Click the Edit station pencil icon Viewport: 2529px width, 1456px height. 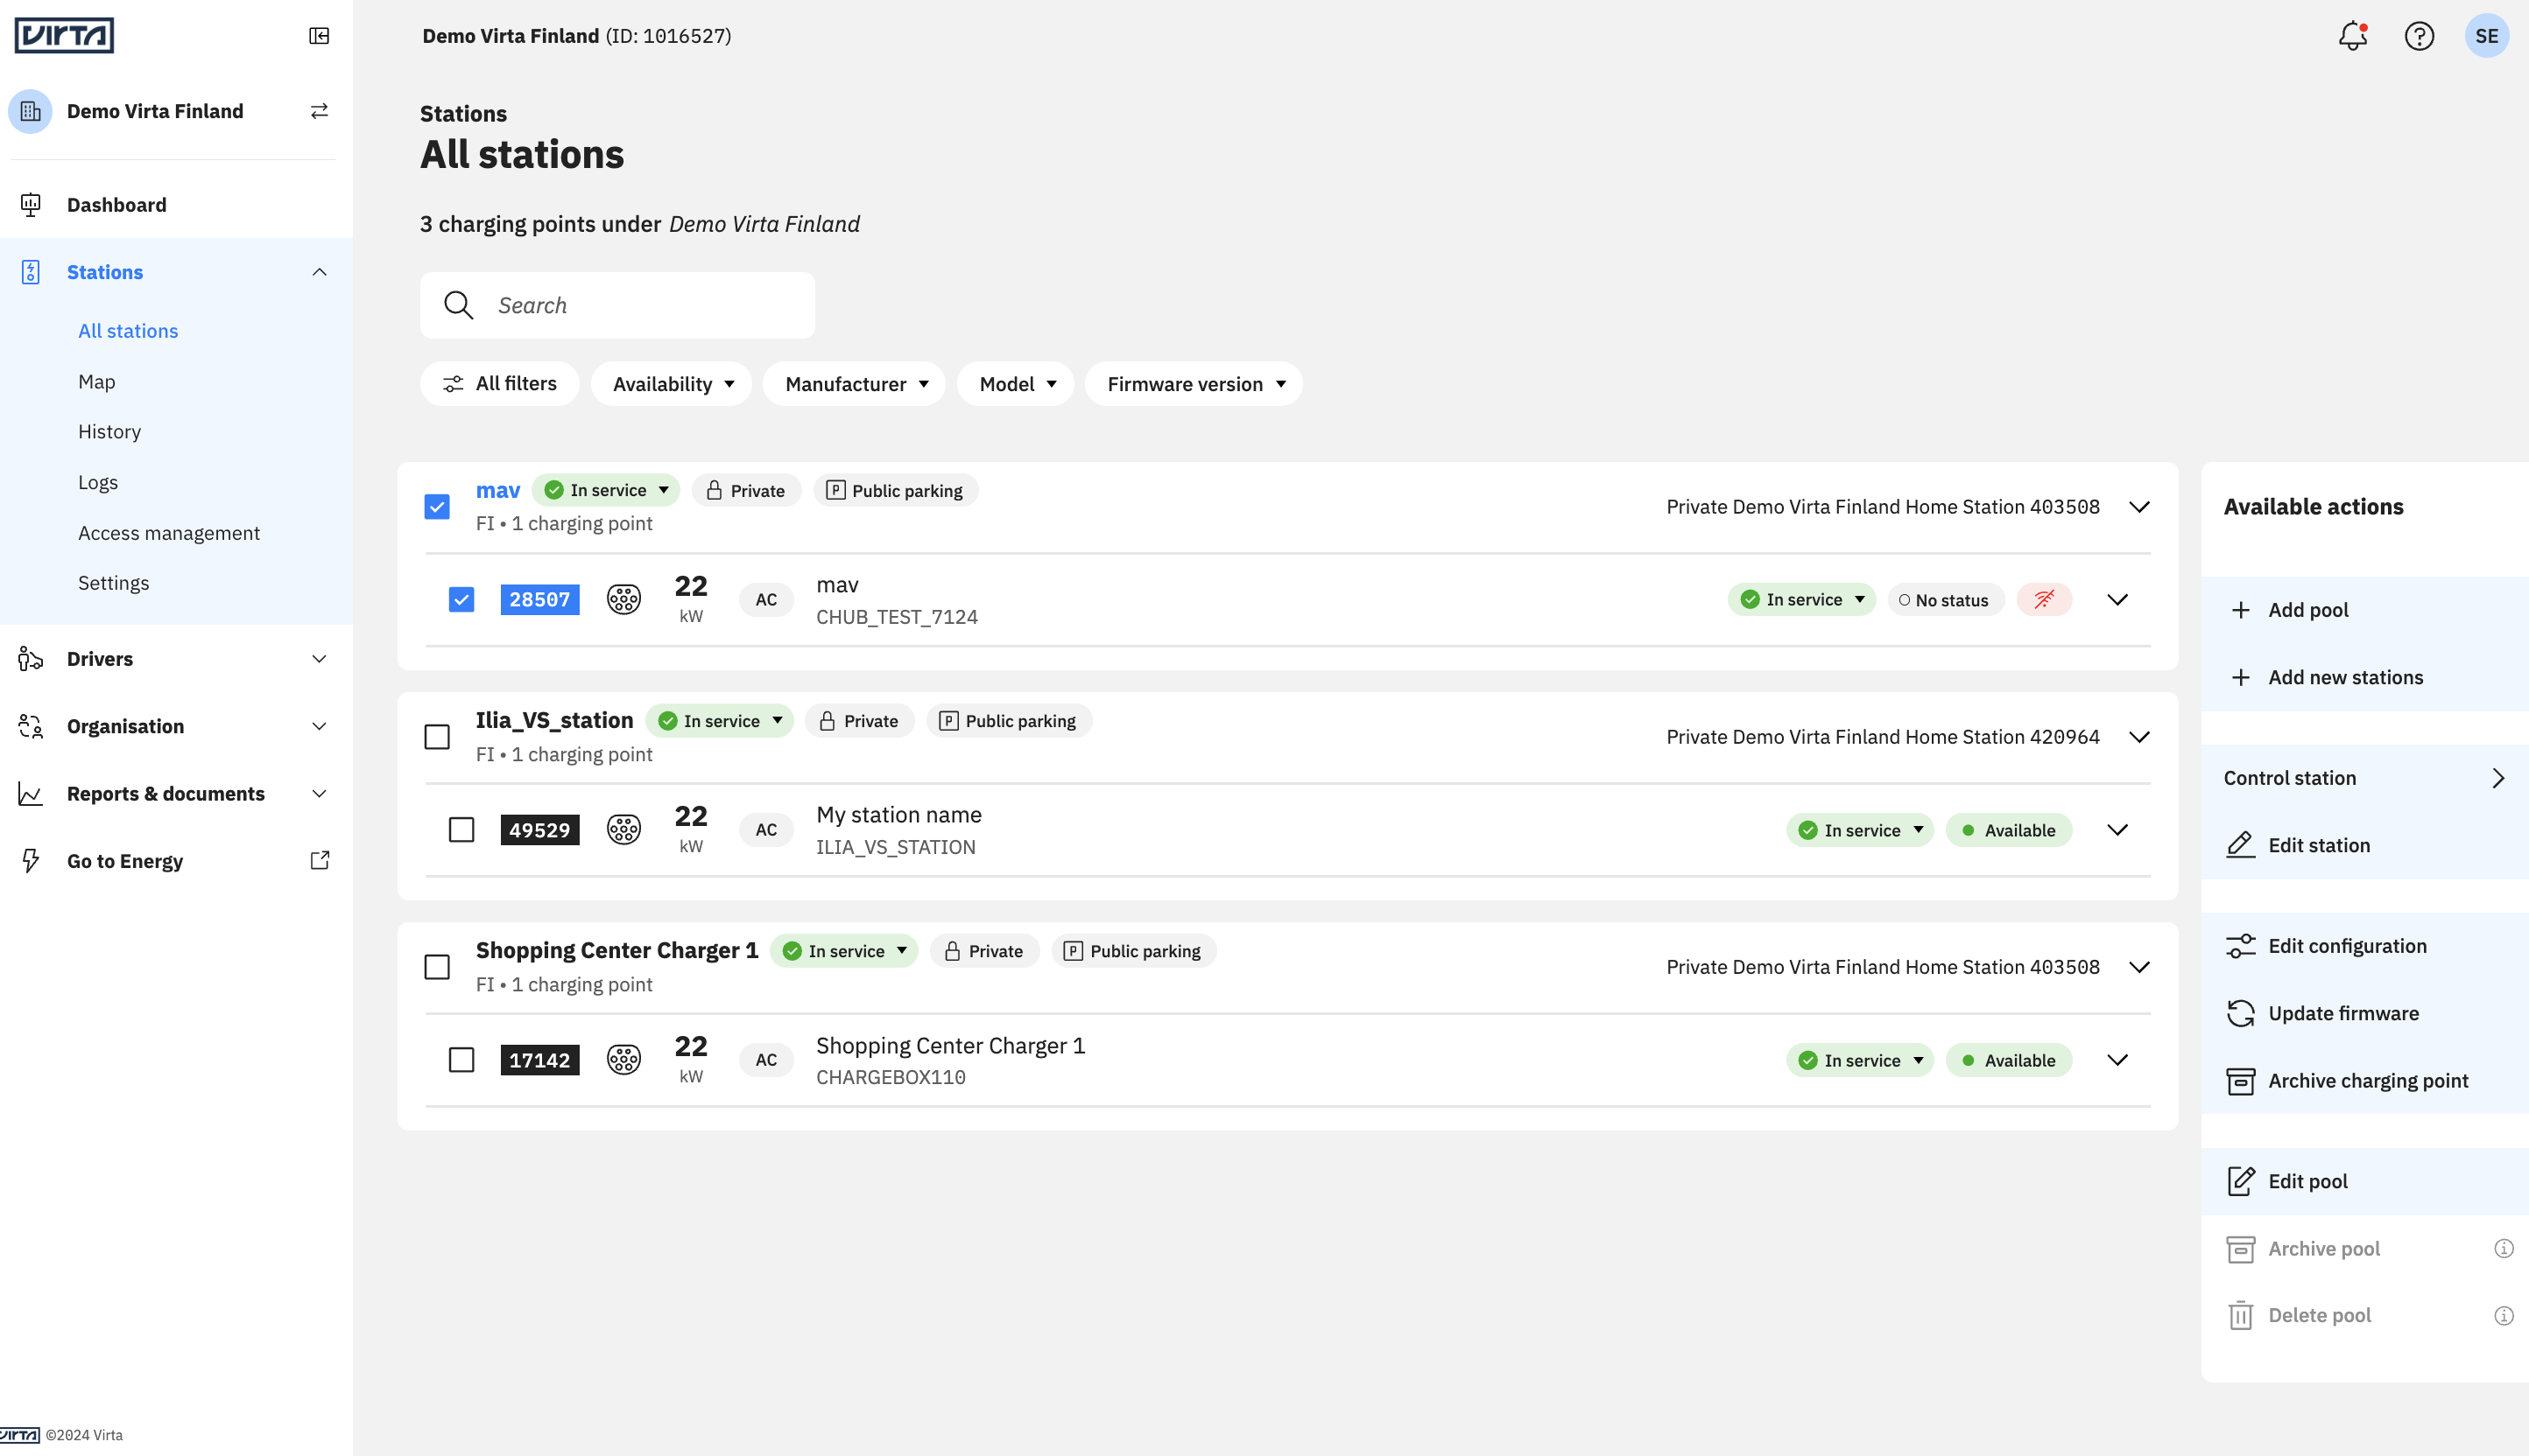(x=2241, y=845)
